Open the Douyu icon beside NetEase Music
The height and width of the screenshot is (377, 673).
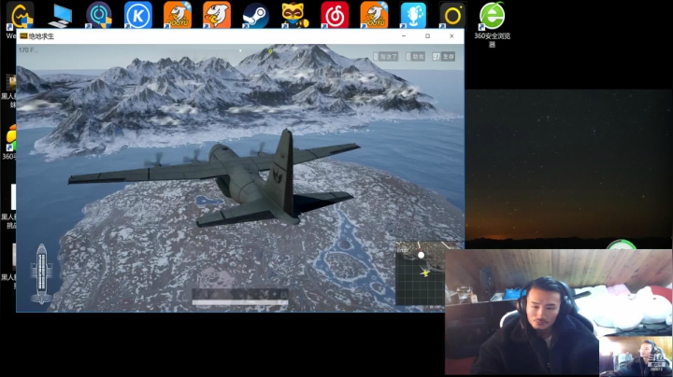point(374,15)
